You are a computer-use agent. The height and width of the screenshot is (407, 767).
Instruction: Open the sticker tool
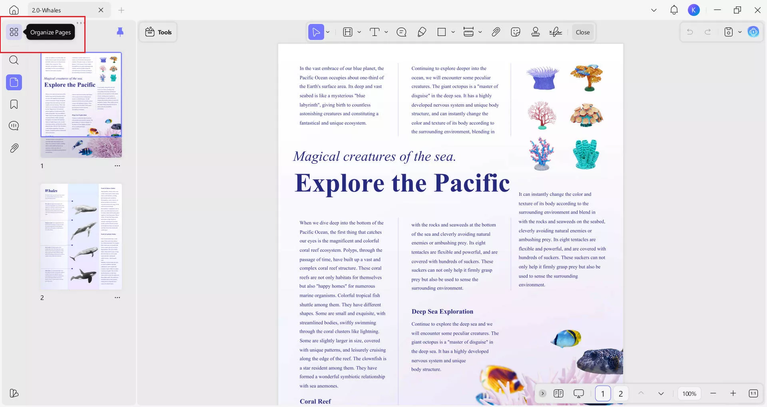(x=516, y=32)
